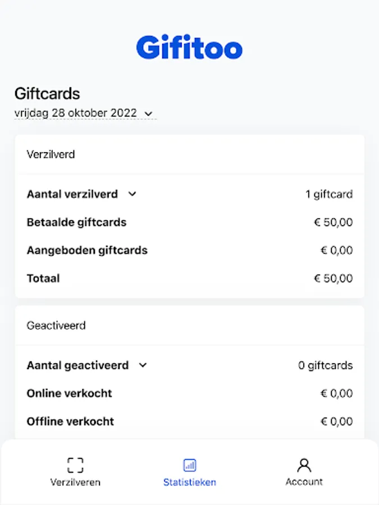The width and height of the screenshot is (379, 505).
Task: Open the date dropdown chevron
Action: pos(148,113)
